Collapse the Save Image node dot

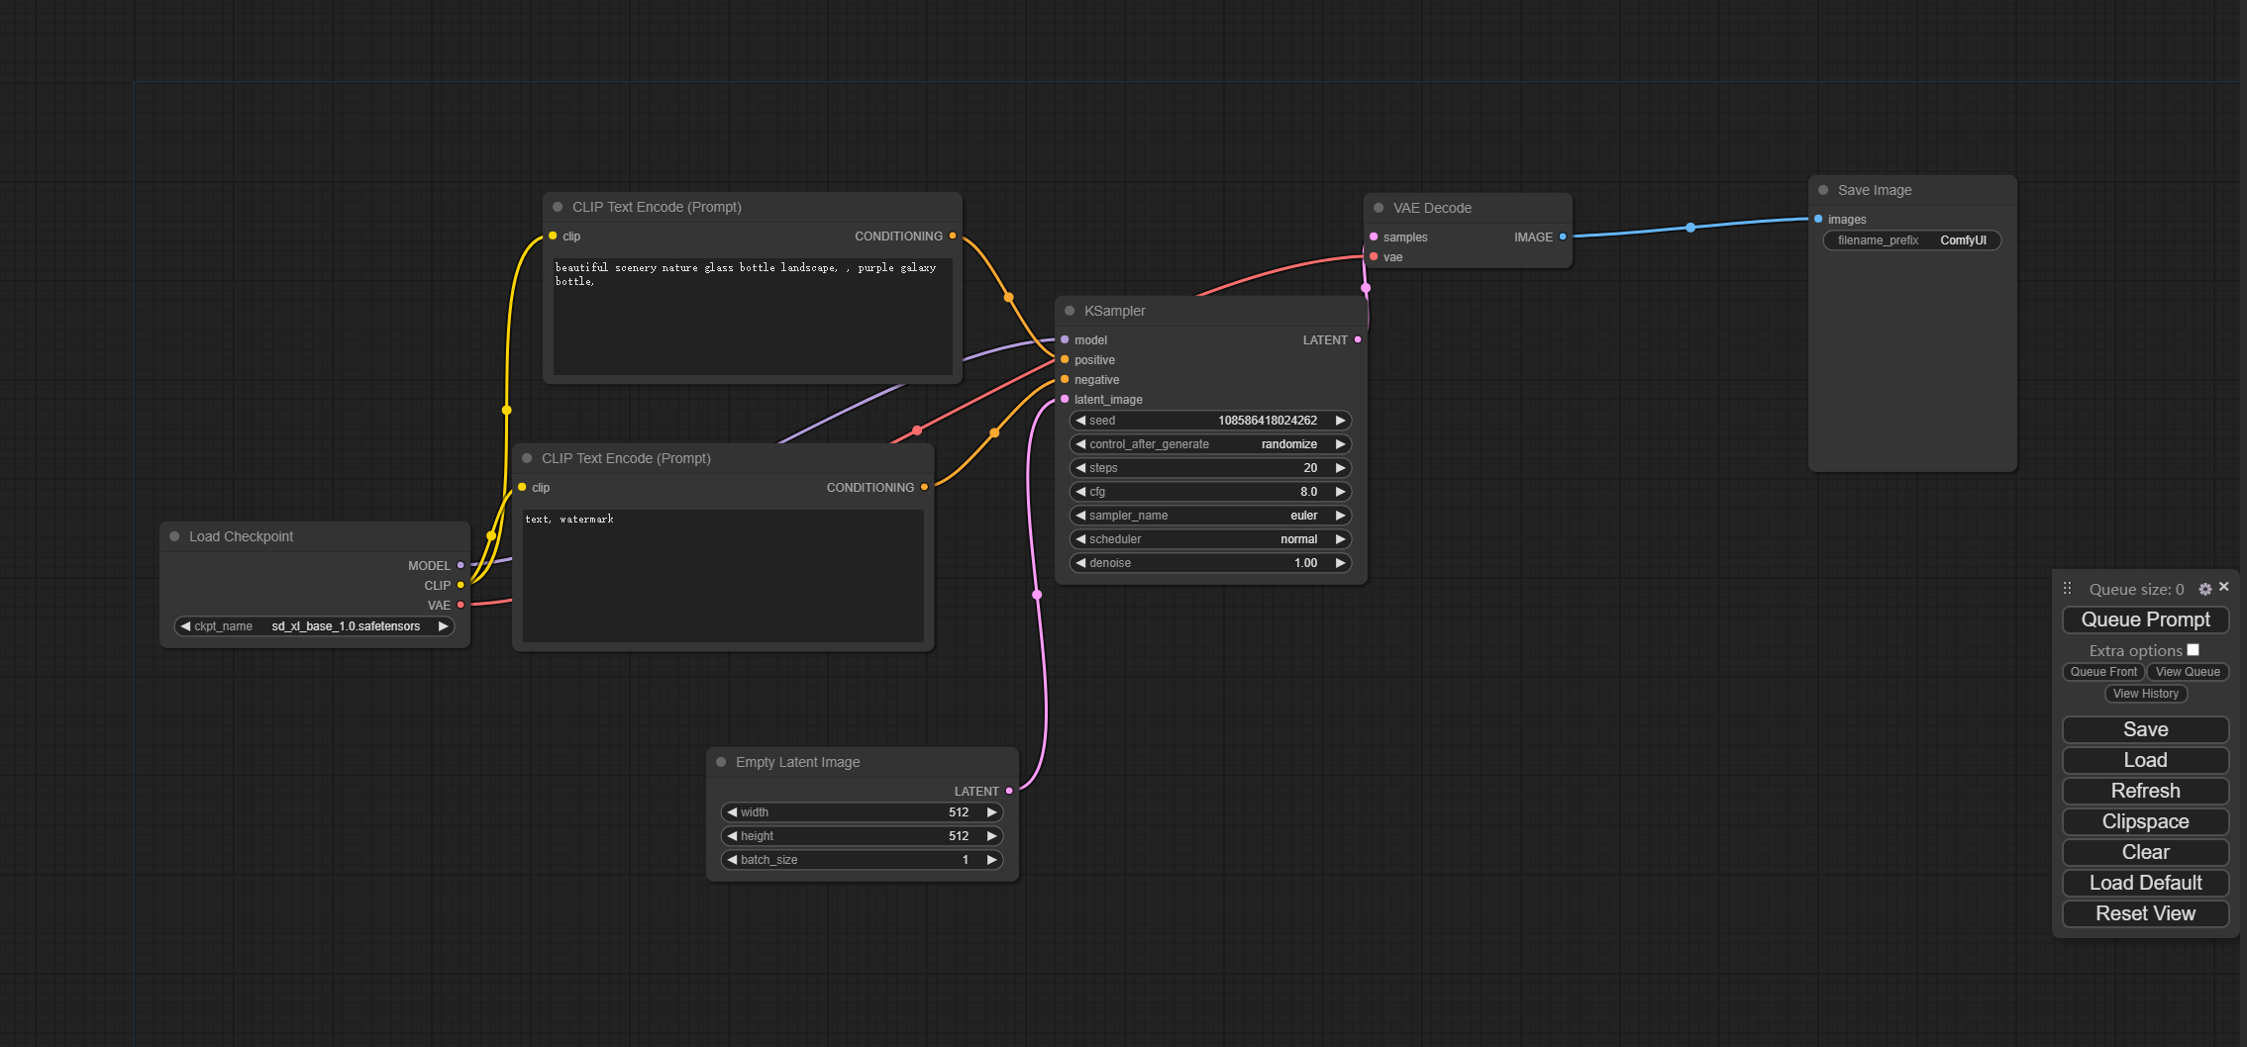tap(1823, 190)
